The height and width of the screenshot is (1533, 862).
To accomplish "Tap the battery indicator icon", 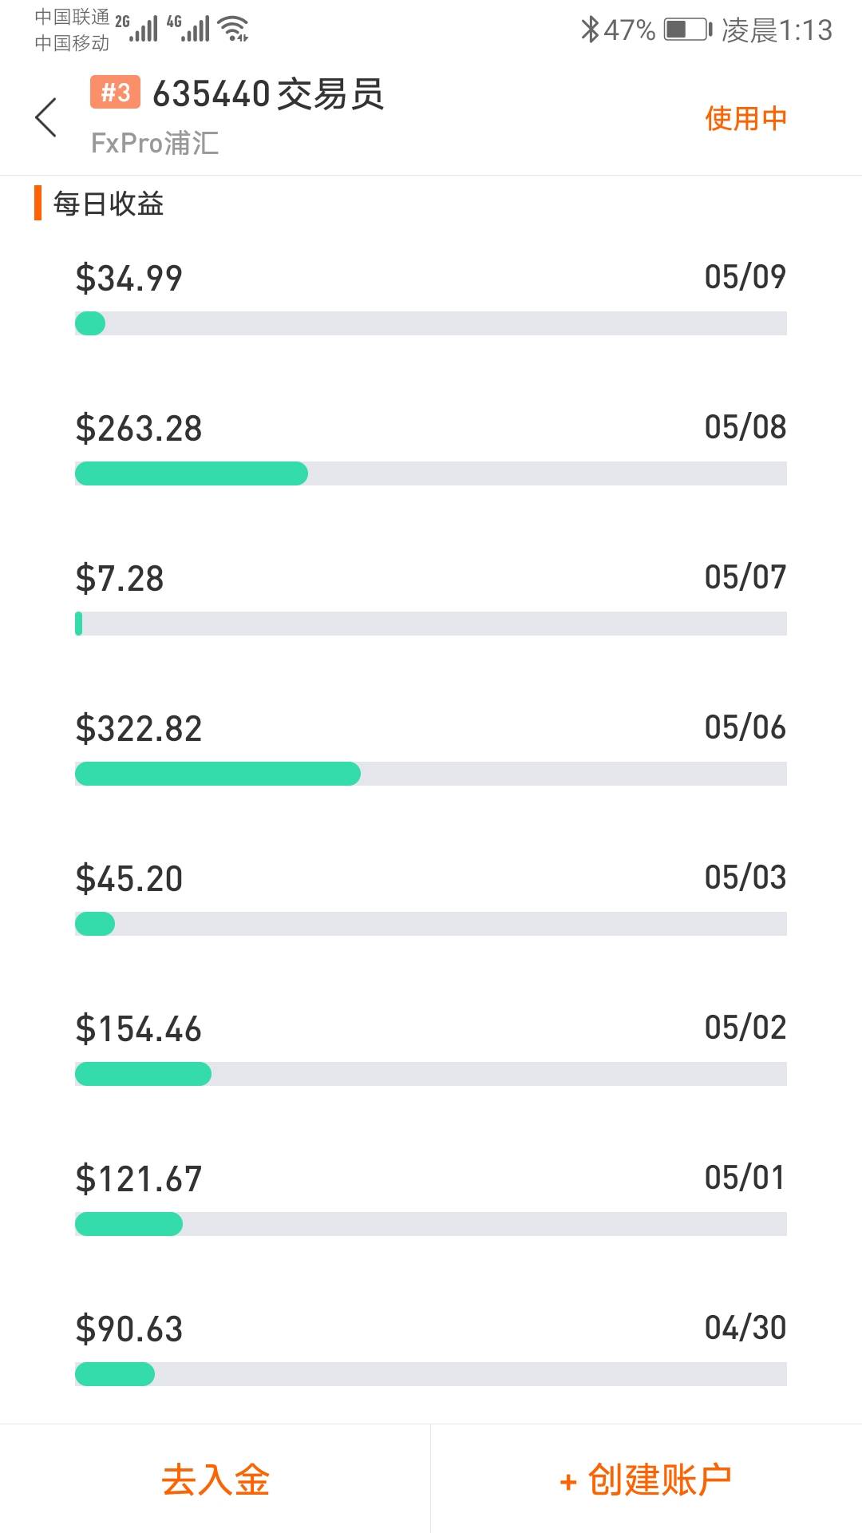I will (x=687, y=30).
